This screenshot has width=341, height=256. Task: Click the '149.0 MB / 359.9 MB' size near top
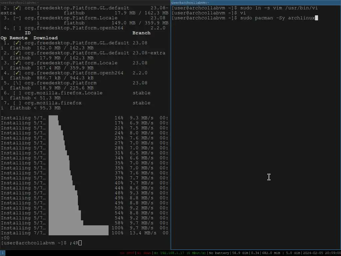[140, 23]
